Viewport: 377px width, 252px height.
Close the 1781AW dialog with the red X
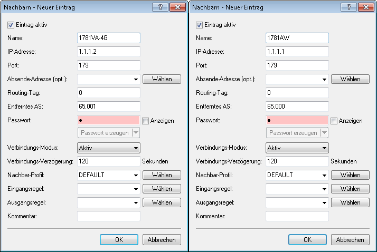click(364, 8)
